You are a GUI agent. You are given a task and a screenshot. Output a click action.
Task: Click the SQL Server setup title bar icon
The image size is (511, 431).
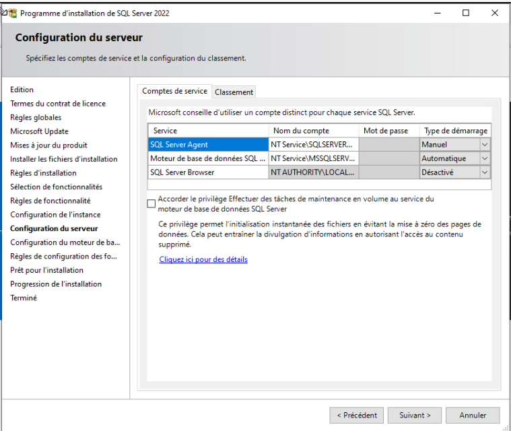pos(13,13)
